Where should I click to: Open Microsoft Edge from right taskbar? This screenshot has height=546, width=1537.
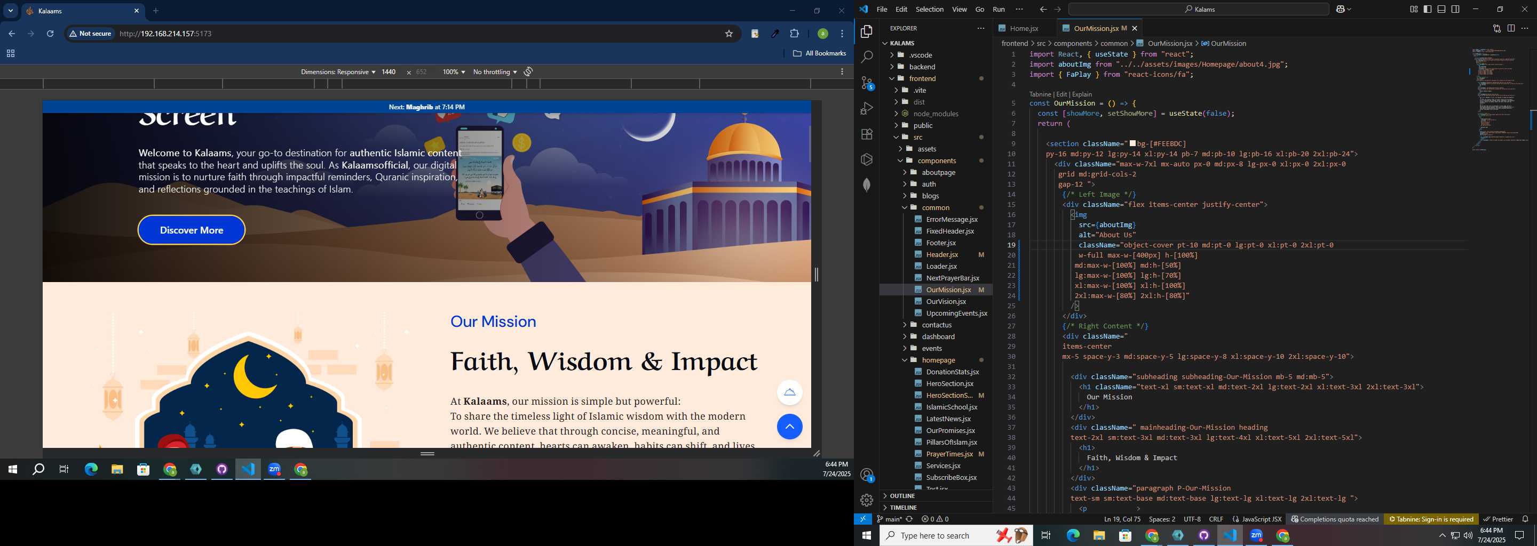(x=1072, y=536)
